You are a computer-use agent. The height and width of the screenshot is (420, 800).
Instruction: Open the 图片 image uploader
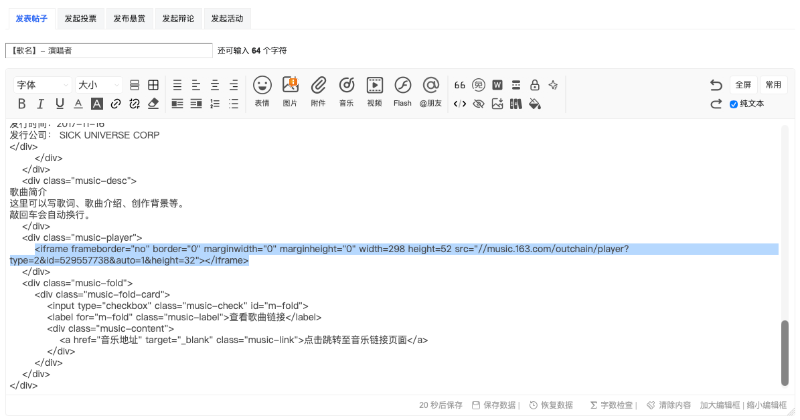[x=291, y=91]
